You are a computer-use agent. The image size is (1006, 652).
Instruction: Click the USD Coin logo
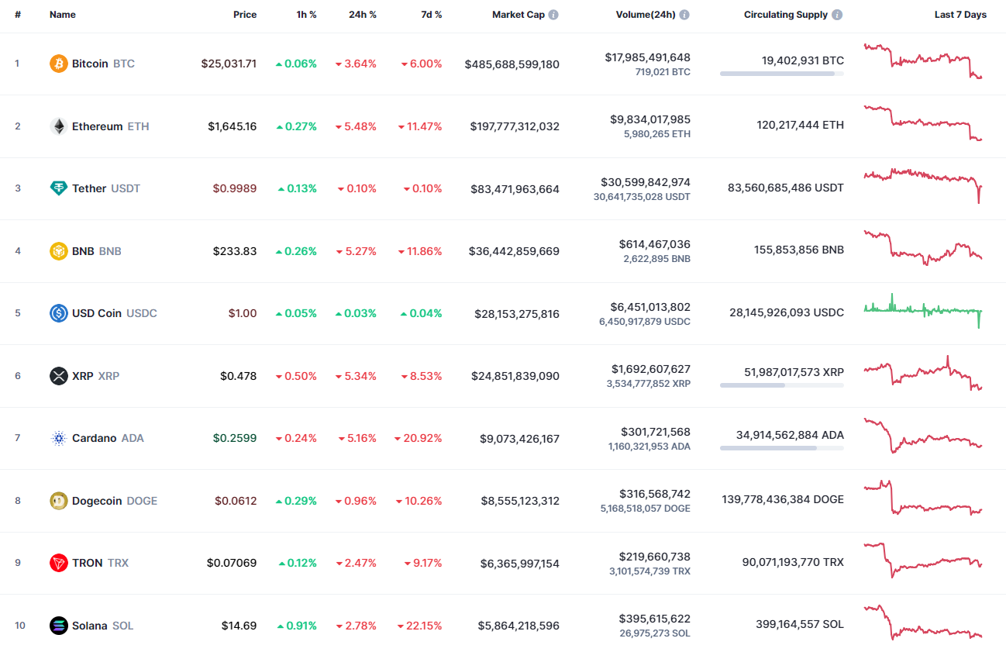(x=58, y=313)
